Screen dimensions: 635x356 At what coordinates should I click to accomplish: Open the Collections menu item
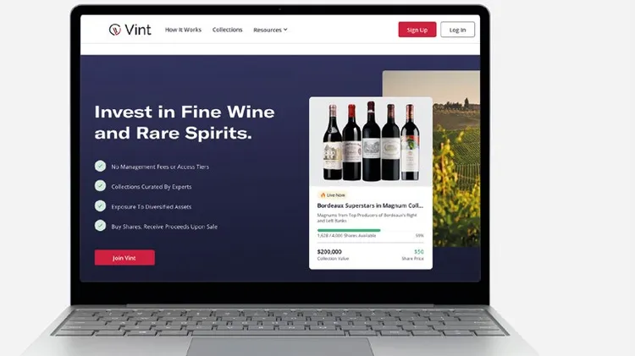227,30
